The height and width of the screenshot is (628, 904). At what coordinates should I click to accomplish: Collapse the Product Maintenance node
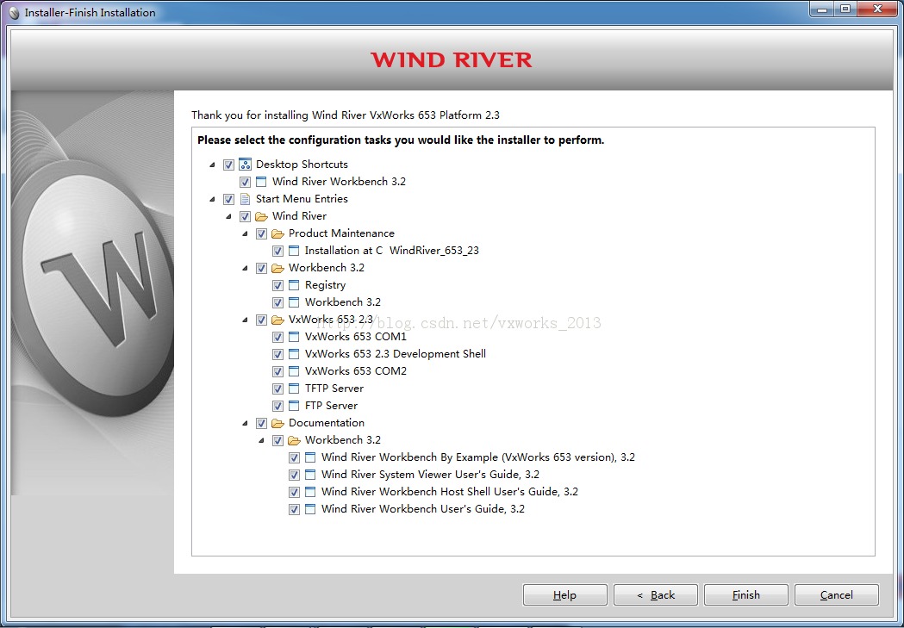[245, 234]
